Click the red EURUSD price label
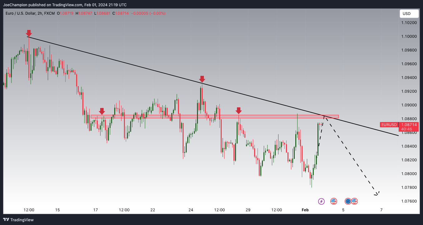This screenshot has height=225, width=423. (389, 125)
